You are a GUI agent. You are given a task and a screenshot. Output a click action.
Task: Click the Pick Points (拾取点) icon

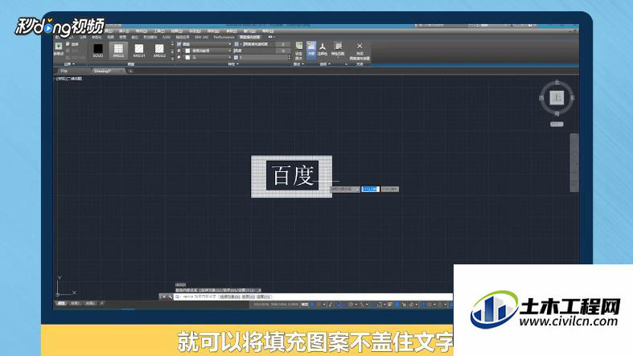click(x=59, y=48)
